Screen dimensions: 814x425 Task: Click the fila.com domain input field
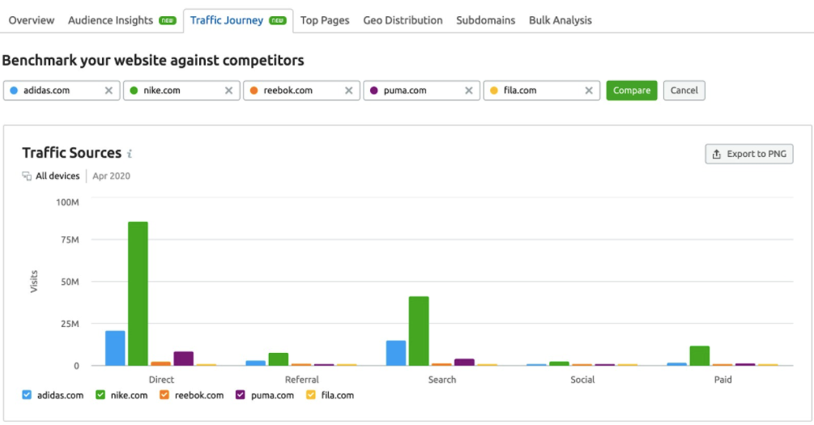click(542, 91)
